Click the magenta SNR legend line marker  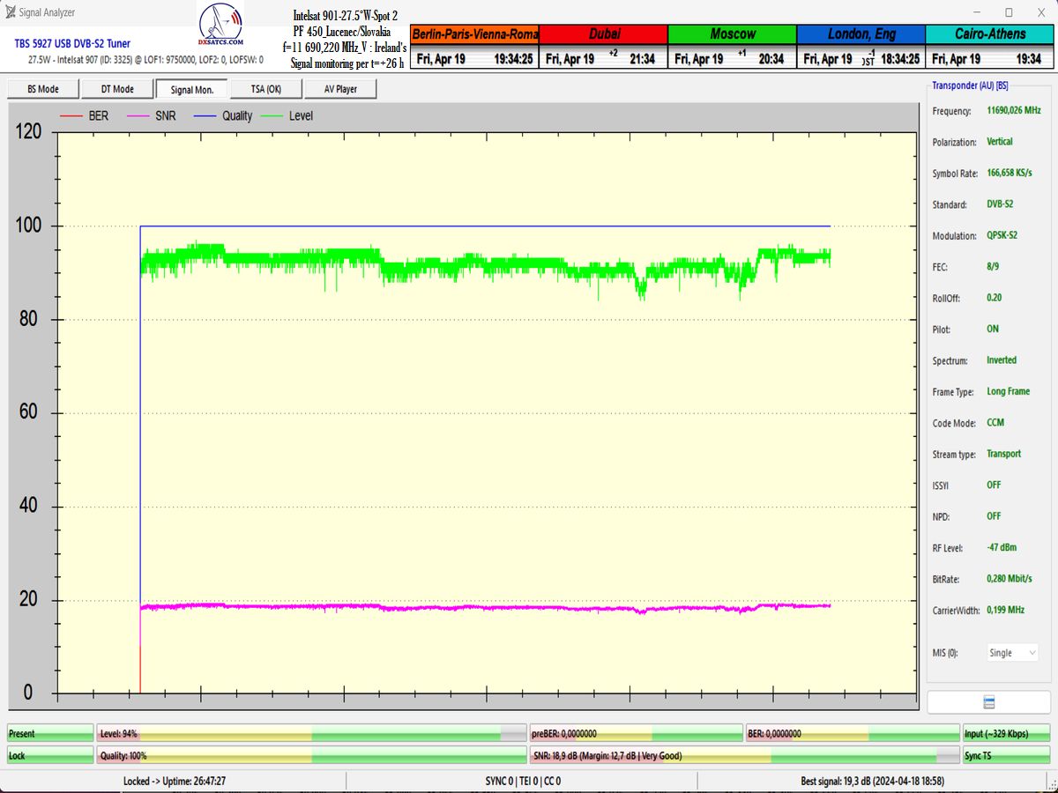point(138,116)
